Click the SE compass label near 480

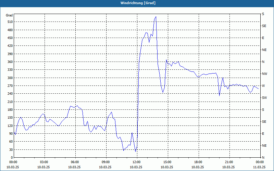(264, 26)
